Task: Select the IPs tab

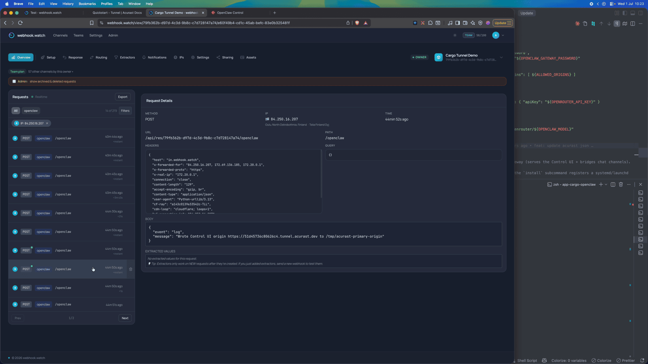Action: point(179,57)
